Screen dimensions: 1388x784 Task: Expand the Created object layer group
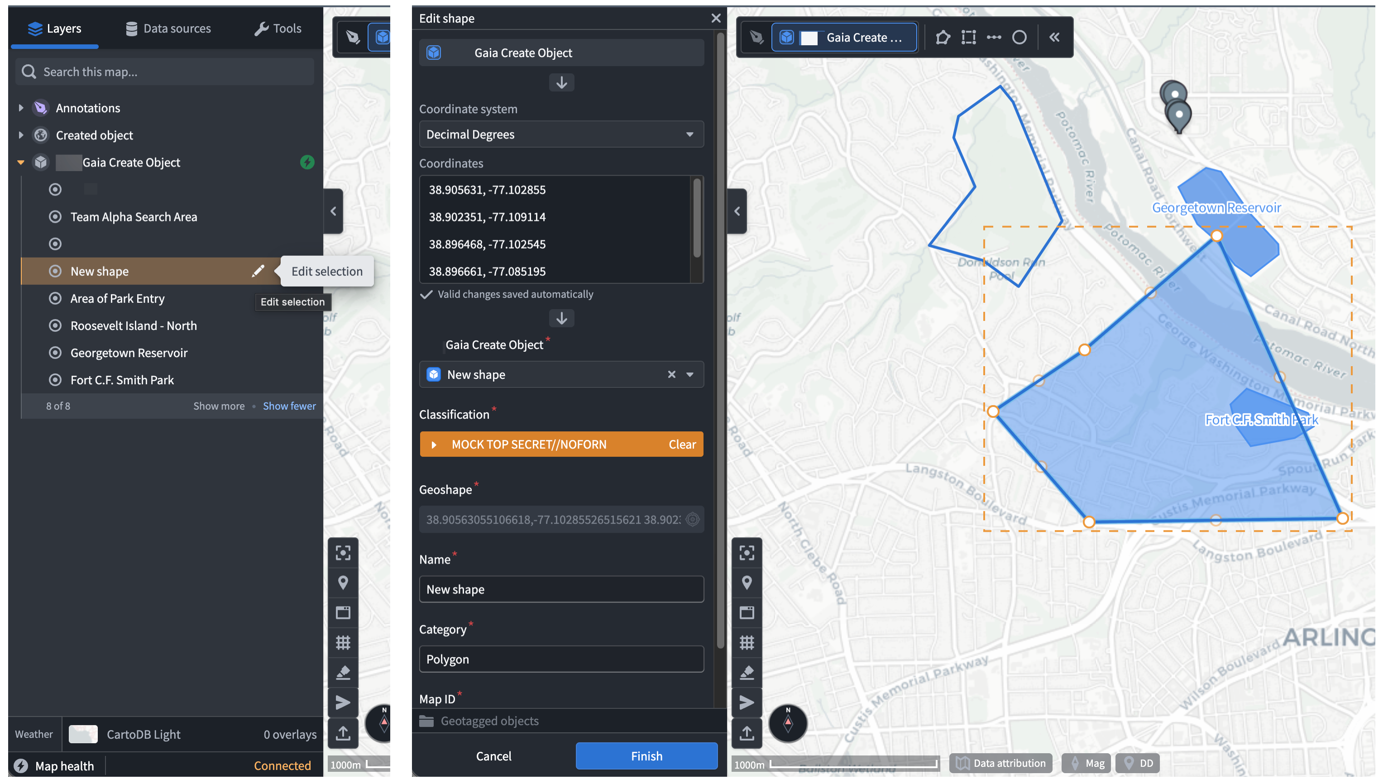(x=20, y=135)
